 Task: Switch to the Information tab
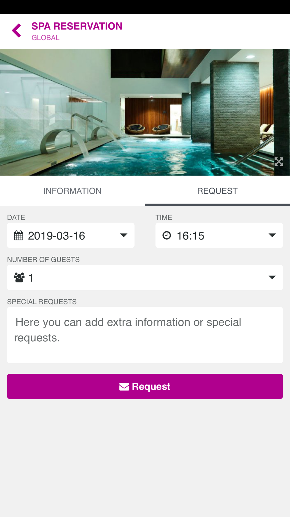(x=72, y=191)
